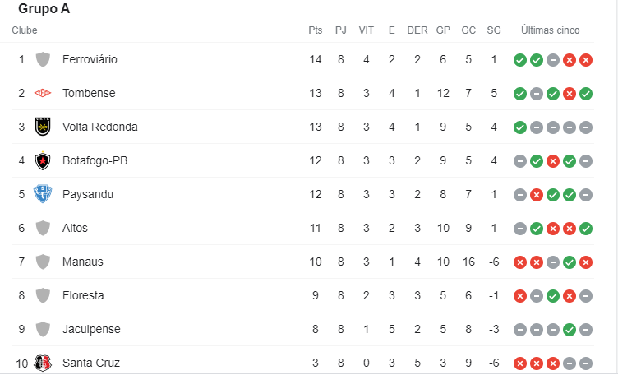Open the Altos team link
Image resolution: width=618 pixels, height=375 pixels.
tap(75, 228)
